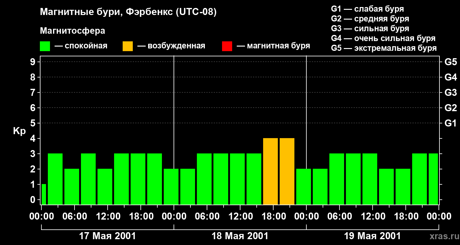Click the 'Kp' axis title
The height and width of the screenshot is (245, 460).
tap(19, 131)
